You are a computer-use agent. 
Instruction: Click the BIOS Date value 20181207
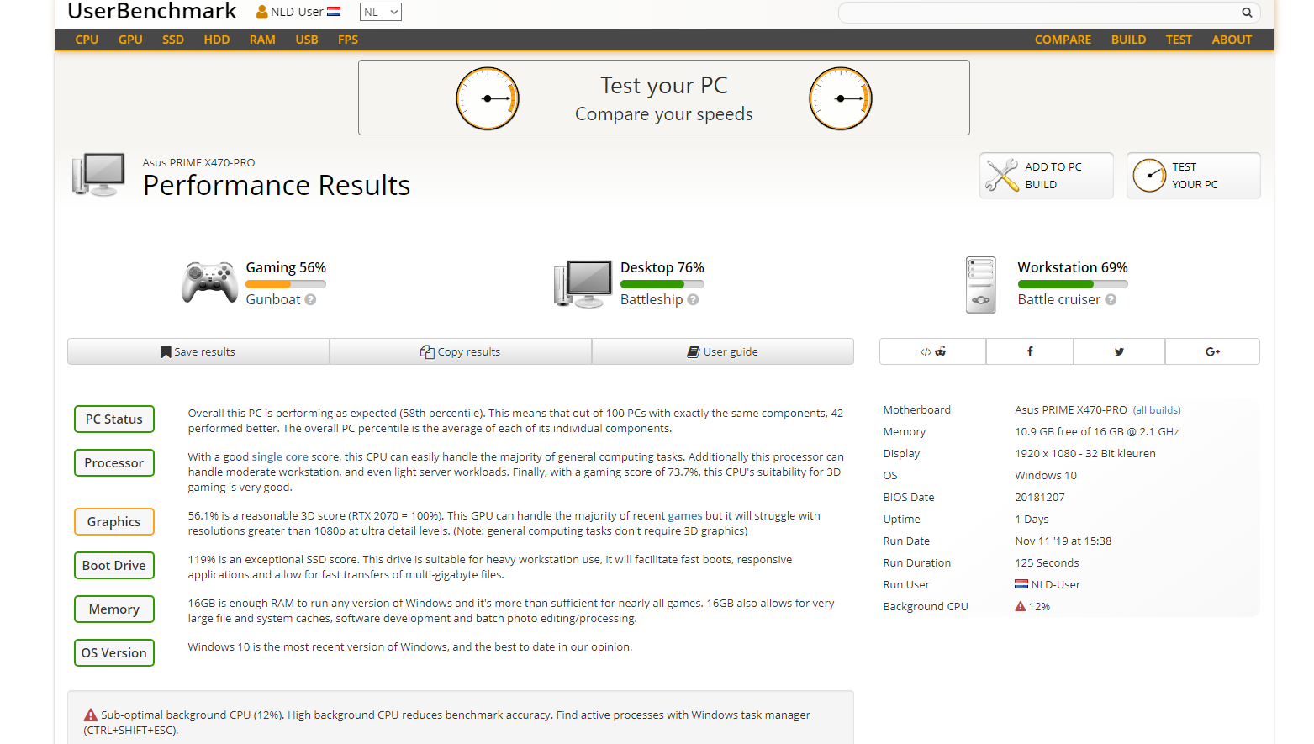1040,498
